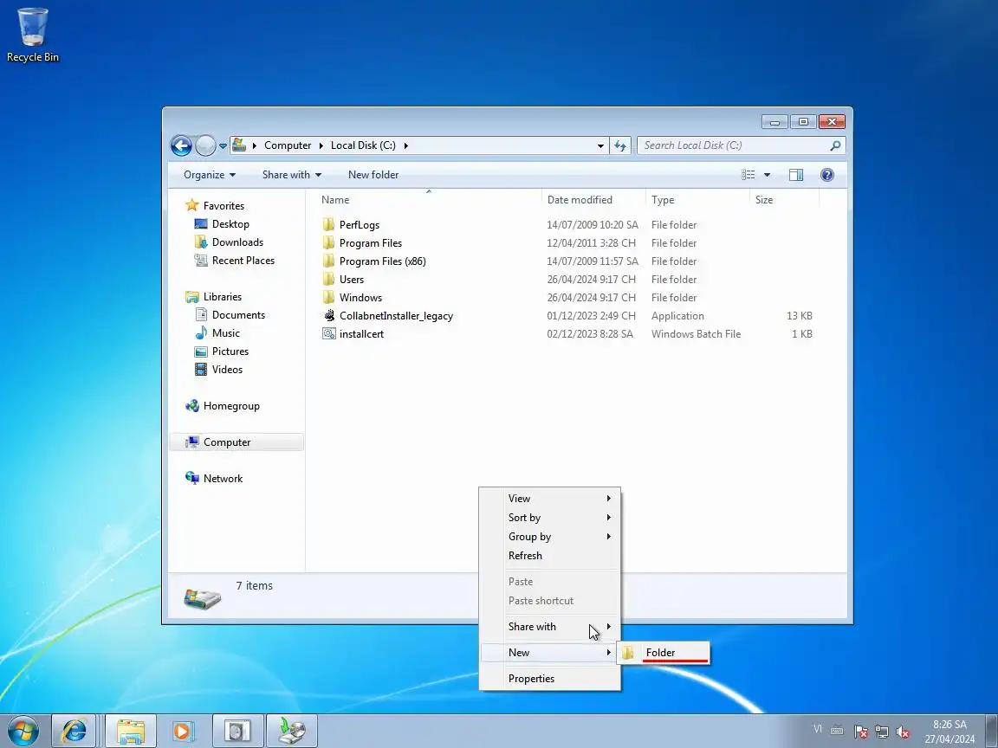Select Computer in the navigation pane
Image resolution: width=998 pixels, height=748 pixels.
227,442
